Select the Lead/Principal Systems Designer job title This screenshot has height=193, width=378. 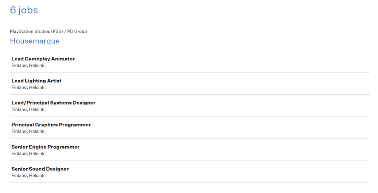click(x=53, y=103)
